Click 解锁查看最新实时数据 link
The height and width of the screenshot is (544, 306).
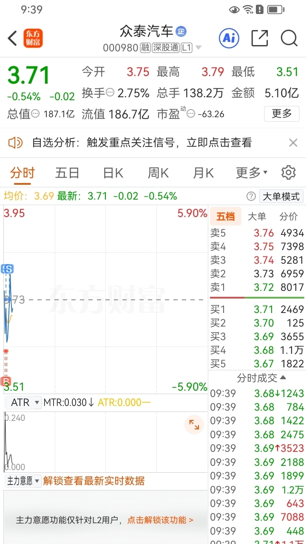tap(94, 481)
